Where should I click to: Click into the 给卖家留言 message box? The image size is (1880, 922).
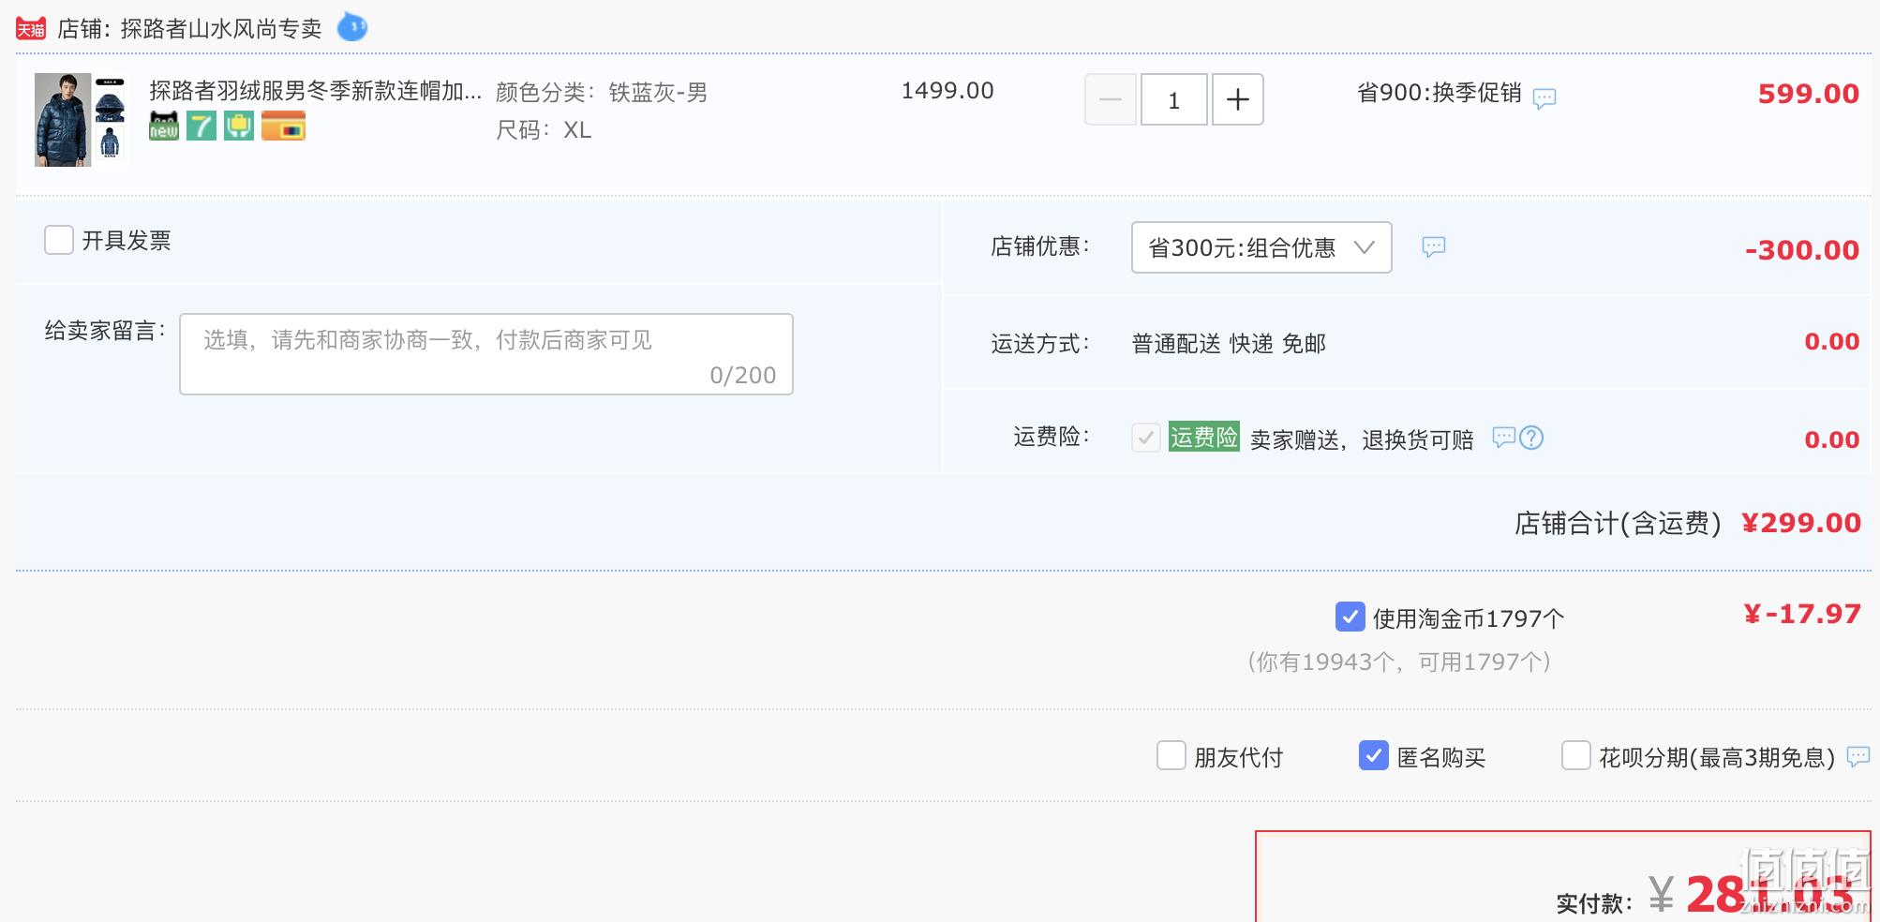point(486,354)
